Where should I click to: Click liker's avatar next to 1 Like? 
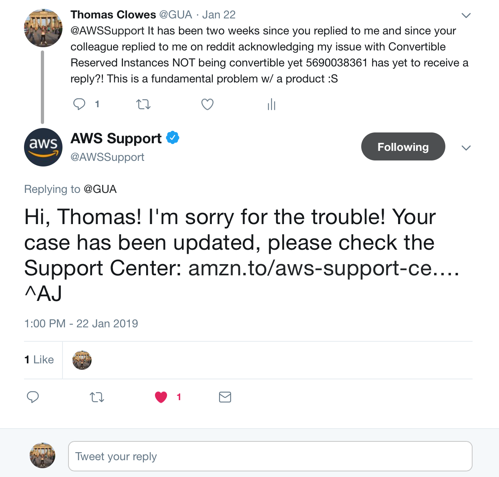pyautogui.click(x=82, y=360)
